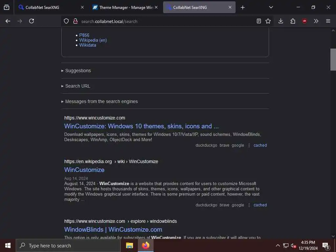Close the Theme Manager tab
336x252 pixels.
click(x=156, y=7)
